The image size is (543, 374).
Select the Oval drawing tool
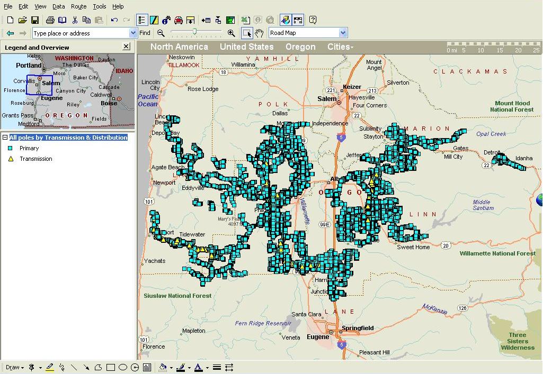click(x=123, y=367)
